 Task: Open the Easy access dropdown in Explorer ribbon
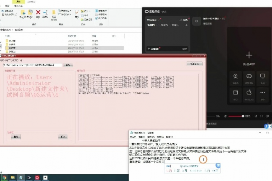pyautogui.click(x=64, y=15)
